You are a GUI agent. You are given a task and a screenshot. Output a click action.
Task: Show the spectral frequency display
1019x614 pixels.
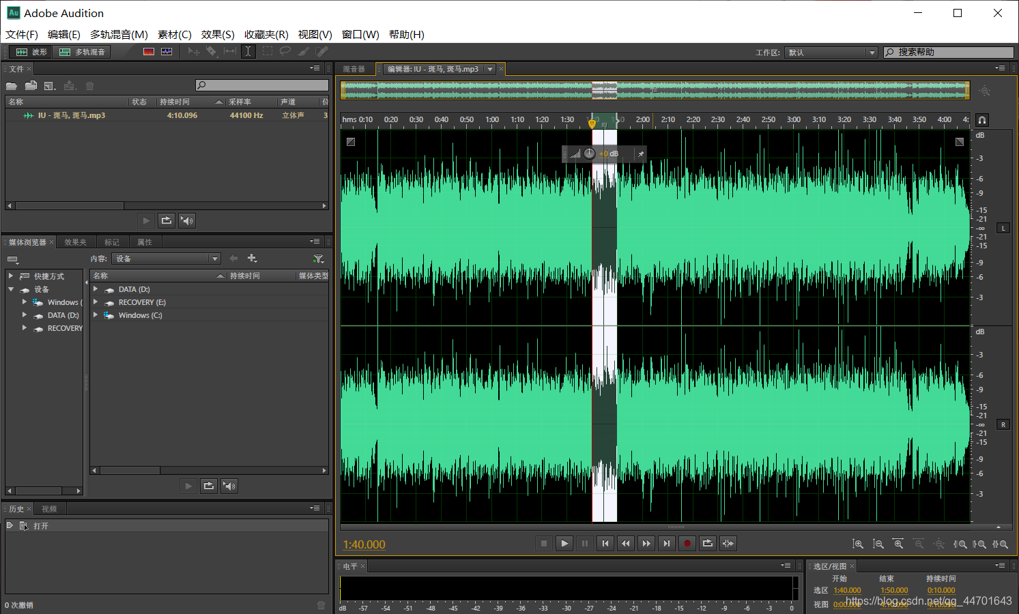(x=149, y=52)
